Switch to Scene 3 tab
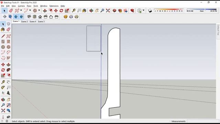 point(41,21)
